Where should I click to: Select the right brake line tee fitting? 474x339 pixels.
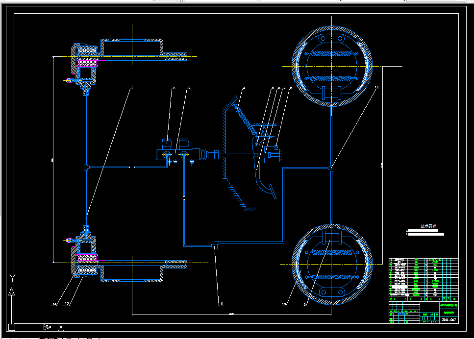[331, 168]
